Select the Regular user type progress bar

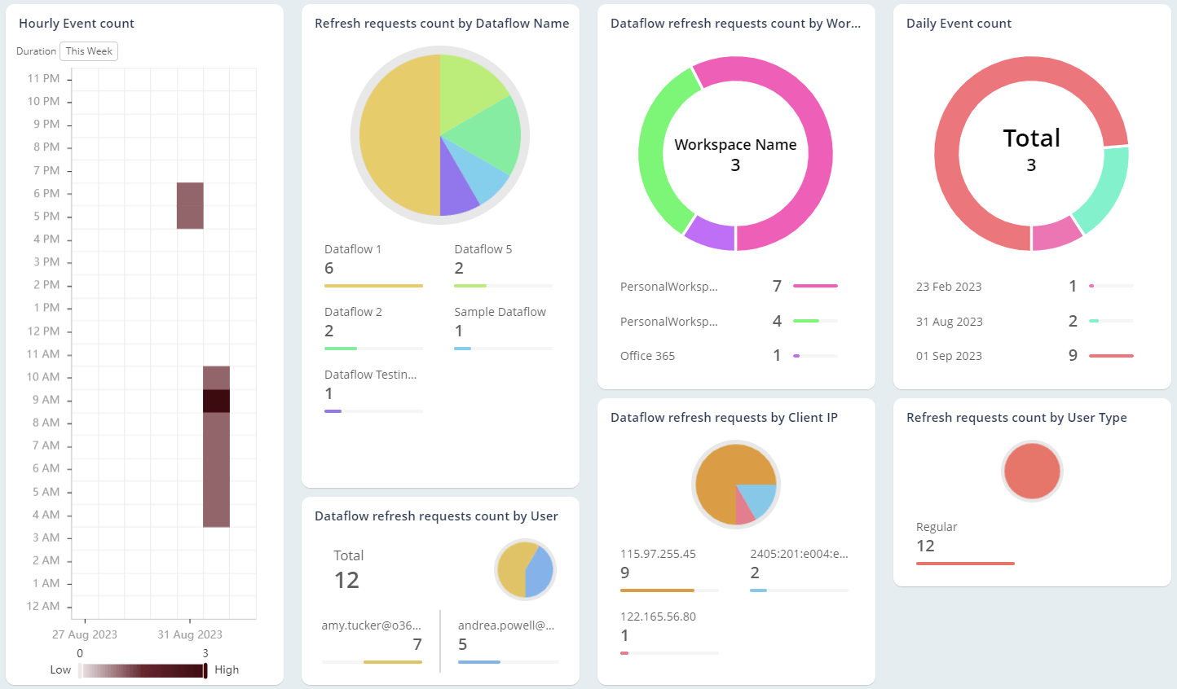[965, 562]
